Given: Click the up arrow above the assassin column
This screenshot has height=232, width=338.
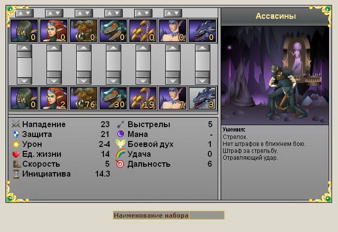Looking at the screenshot, I should [20, 13].
